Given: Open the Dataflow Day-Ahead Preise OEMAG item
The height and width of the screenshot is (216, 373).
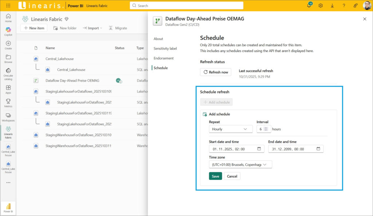Looking at the screenshot, I should click(x=72, y=80).
